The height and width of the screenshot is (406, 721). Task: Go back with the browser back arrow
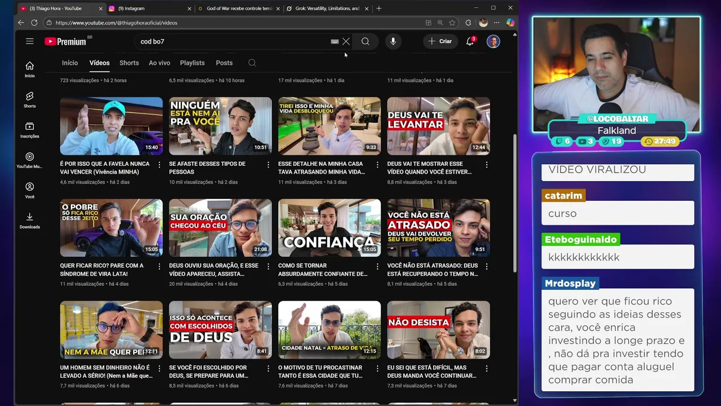point(21,23)
